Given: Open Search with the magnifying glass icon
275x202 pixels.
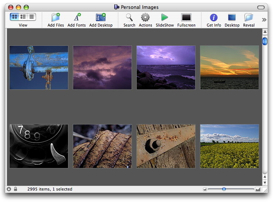Looking at the screenshot, I should (129, 17).
